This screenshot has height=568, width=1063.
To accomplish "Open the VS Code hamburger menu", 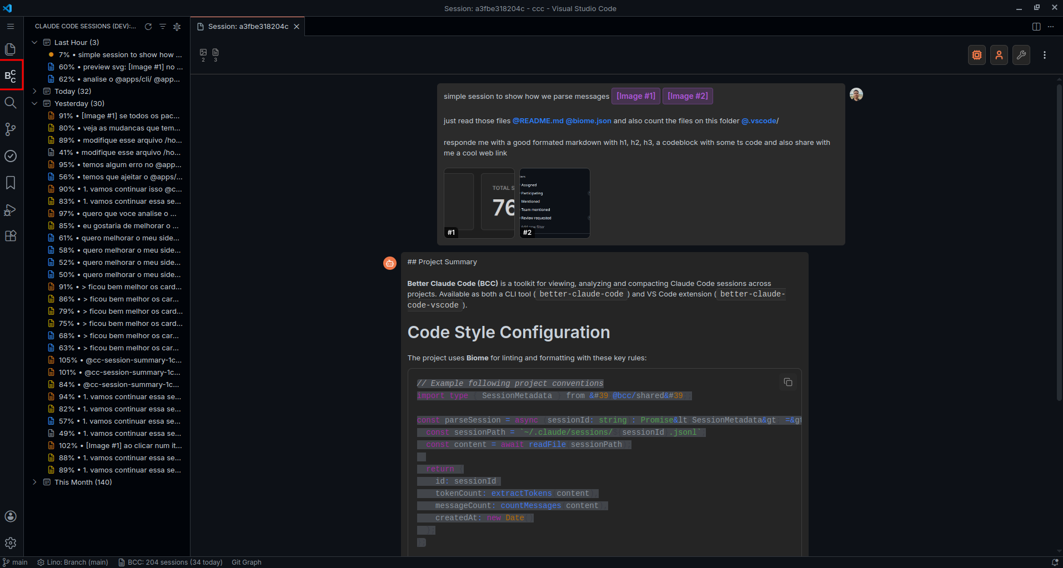I will coord(10,26).
